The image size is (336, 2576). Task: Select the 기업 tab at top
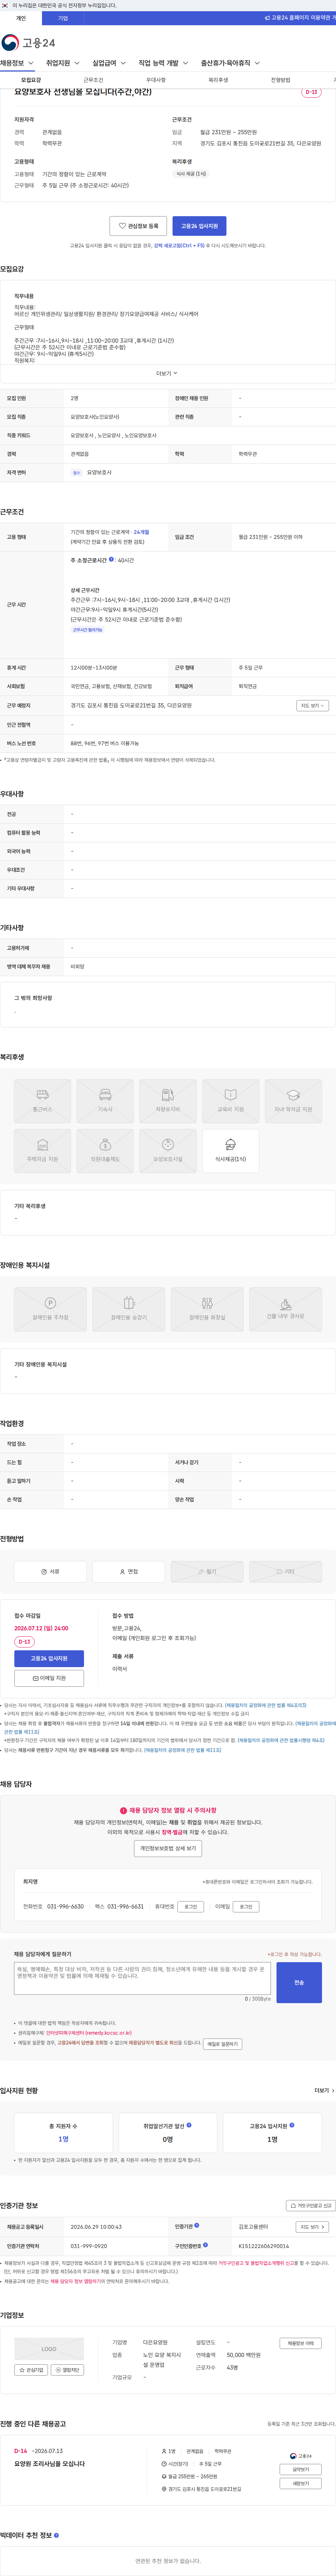click(x=63, y=18)
